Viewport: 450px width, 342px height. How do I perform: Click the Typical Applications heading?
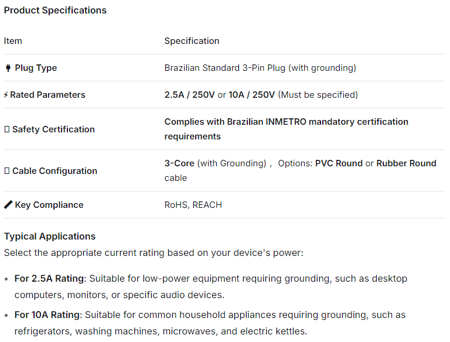[x=50, y=237]
